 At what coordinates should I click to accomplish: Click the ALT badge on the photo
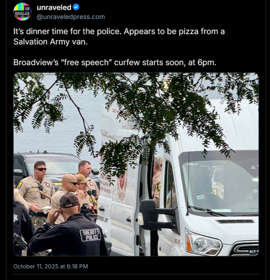pyautogui.click(x=252, y=252)
